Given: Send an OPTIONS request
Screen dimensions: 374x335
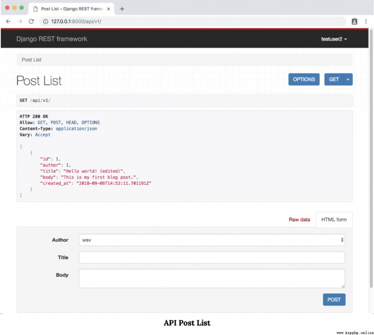Looking at the screenshot, I should point(304,79).
